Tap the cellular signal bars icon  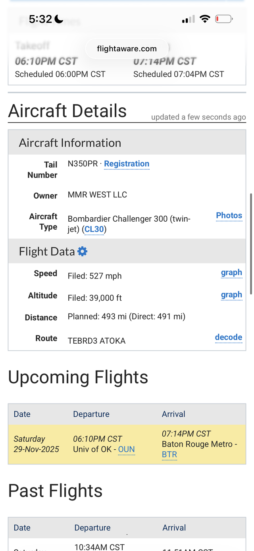pos(188,19)
